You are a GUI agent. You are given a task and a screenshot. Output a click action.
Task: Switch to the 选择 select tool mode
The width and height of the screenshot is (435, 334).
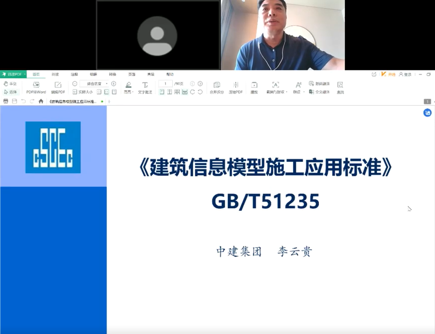(10, 92)
